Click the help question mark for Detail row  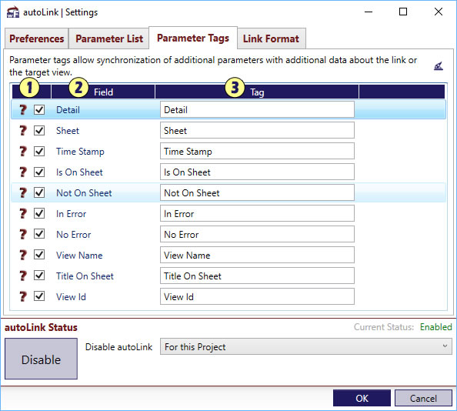pos(23,110)
